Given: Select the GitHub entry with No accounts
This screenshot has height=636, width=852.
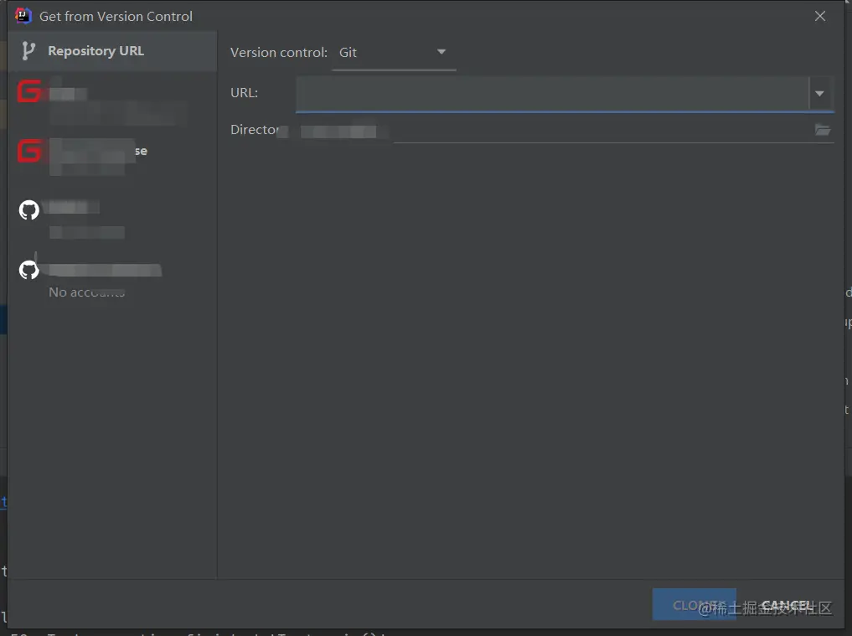Looking at the screenshot, I should point(112,279).
